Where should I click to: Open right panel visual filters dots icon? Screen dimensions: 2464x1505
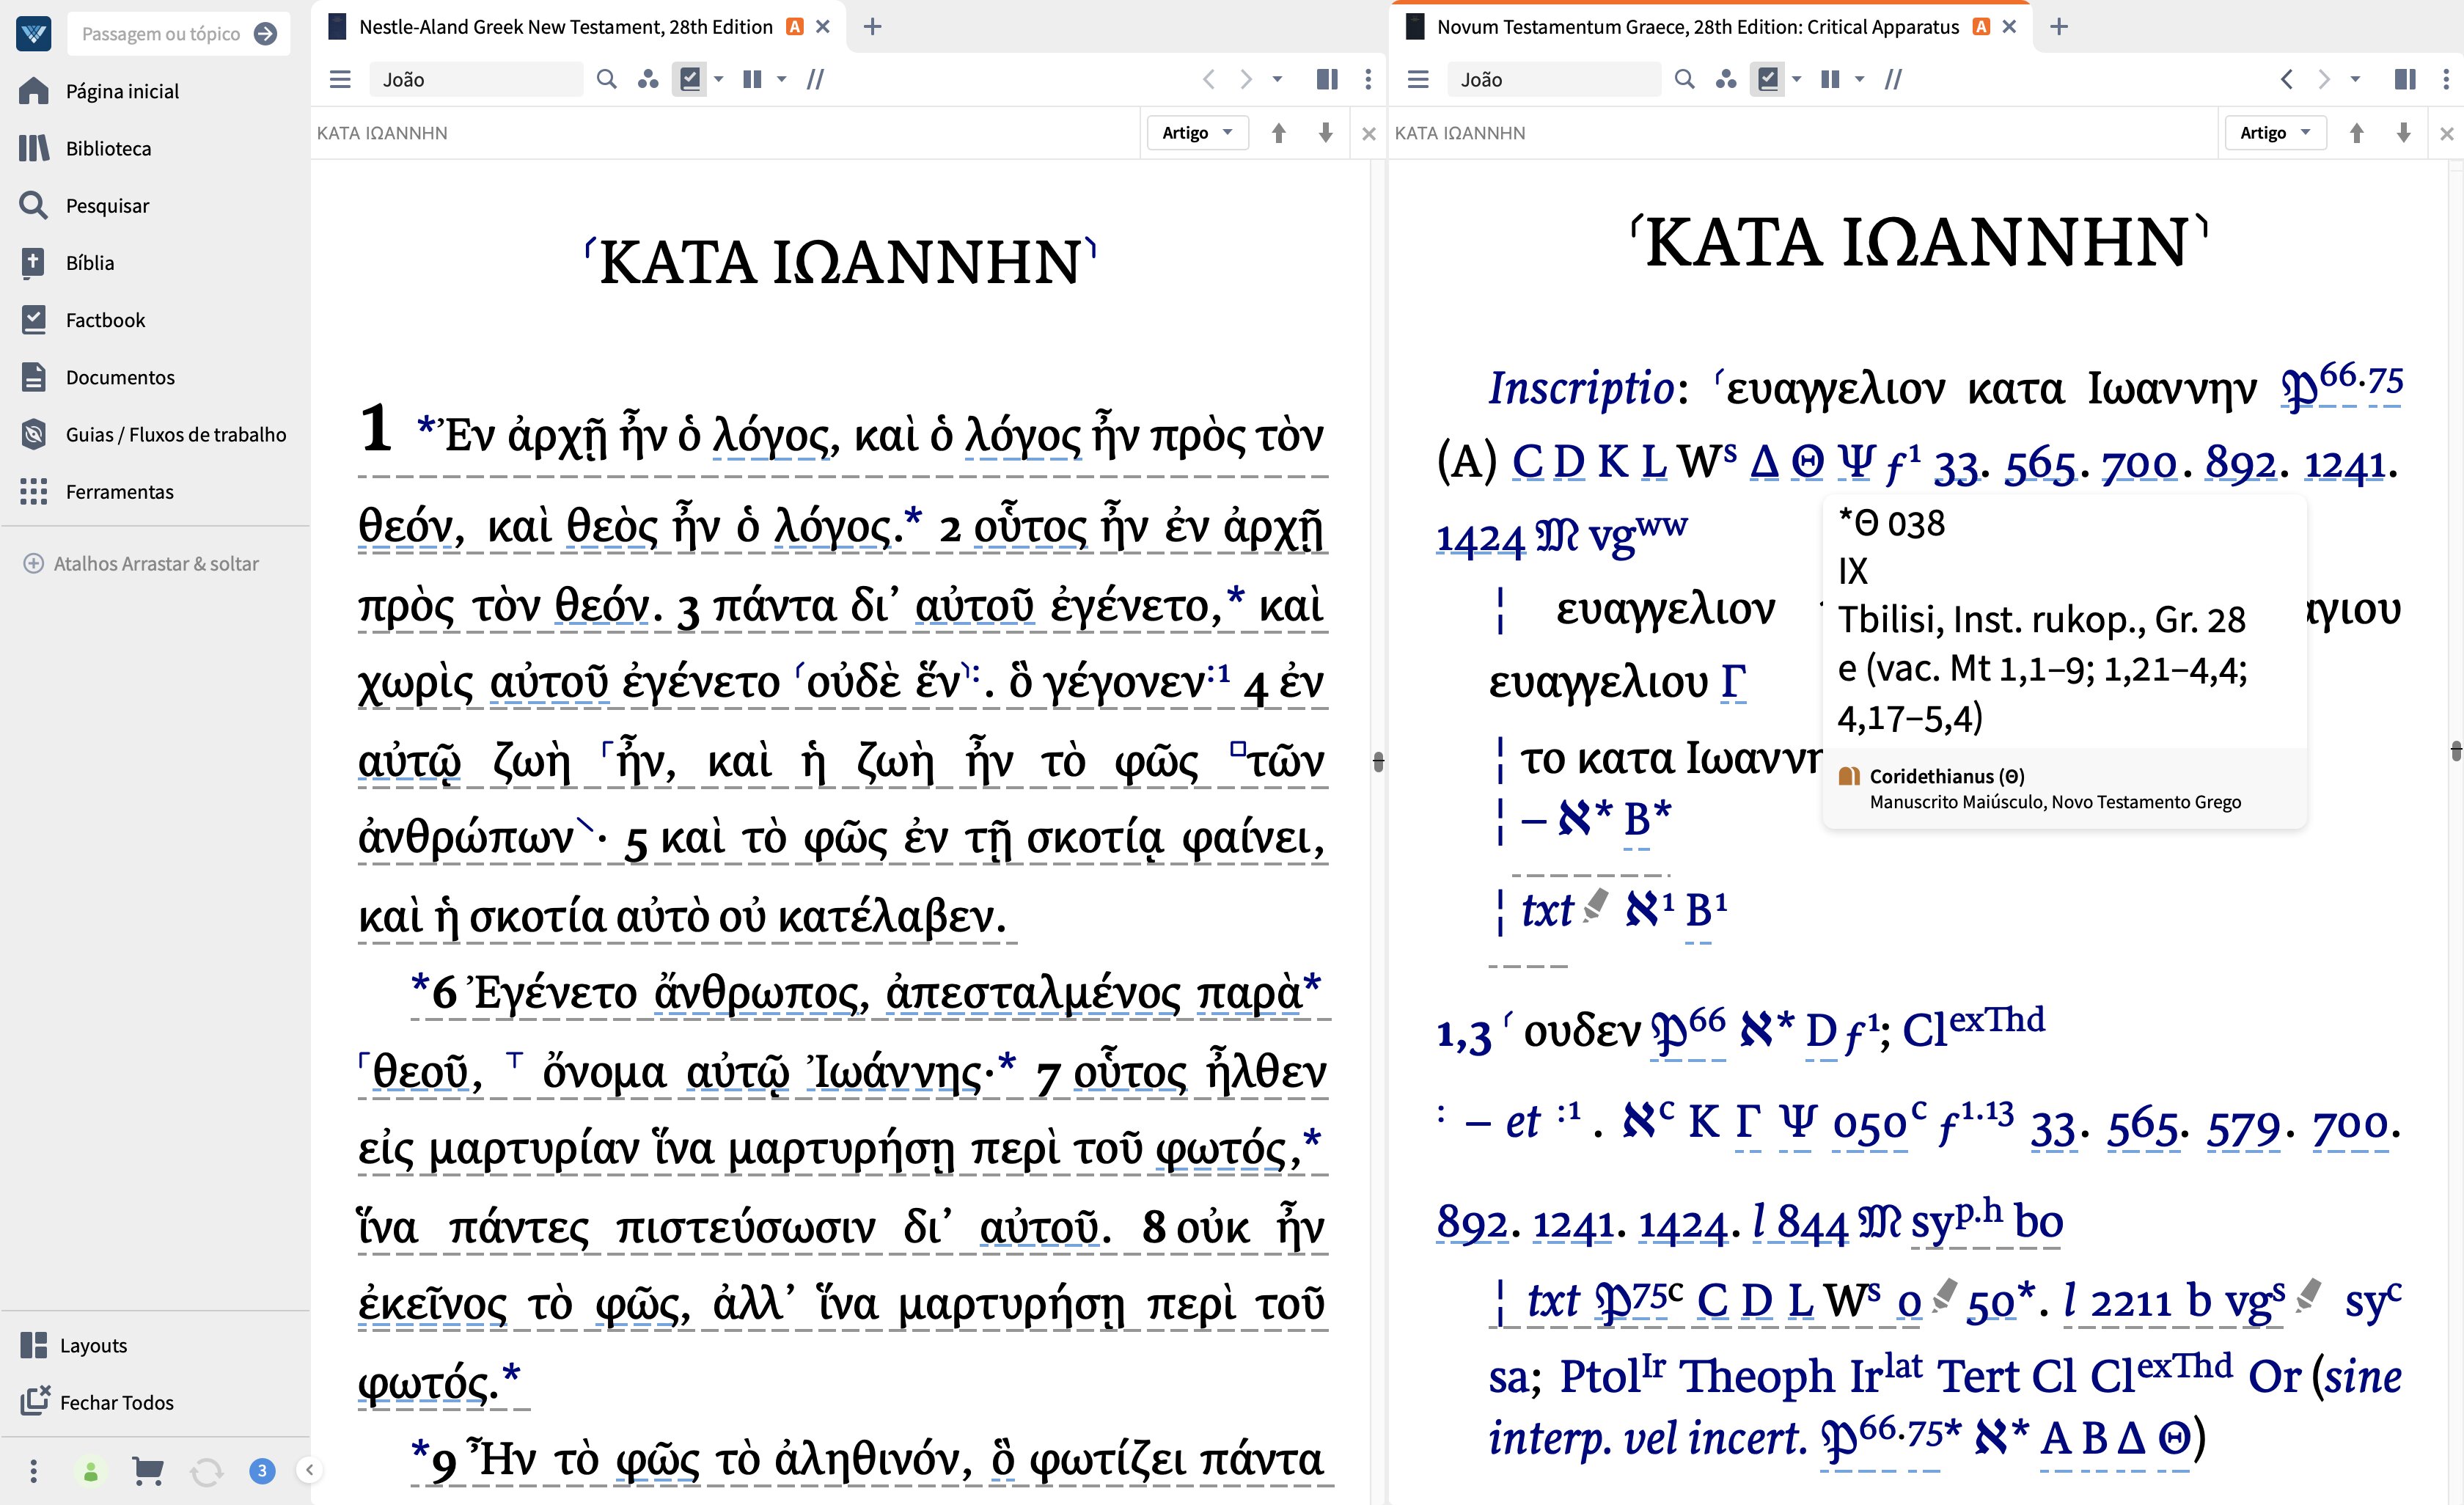click(x=1726, y=79)
